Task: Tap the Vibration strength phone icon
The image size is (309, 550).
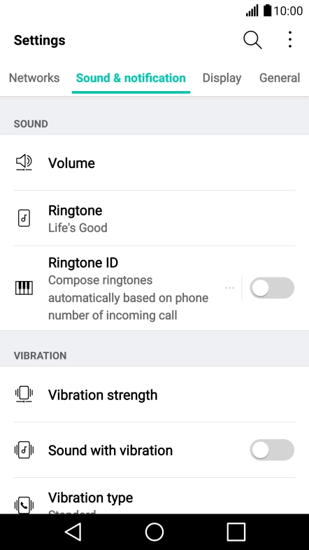Action: 24,394
